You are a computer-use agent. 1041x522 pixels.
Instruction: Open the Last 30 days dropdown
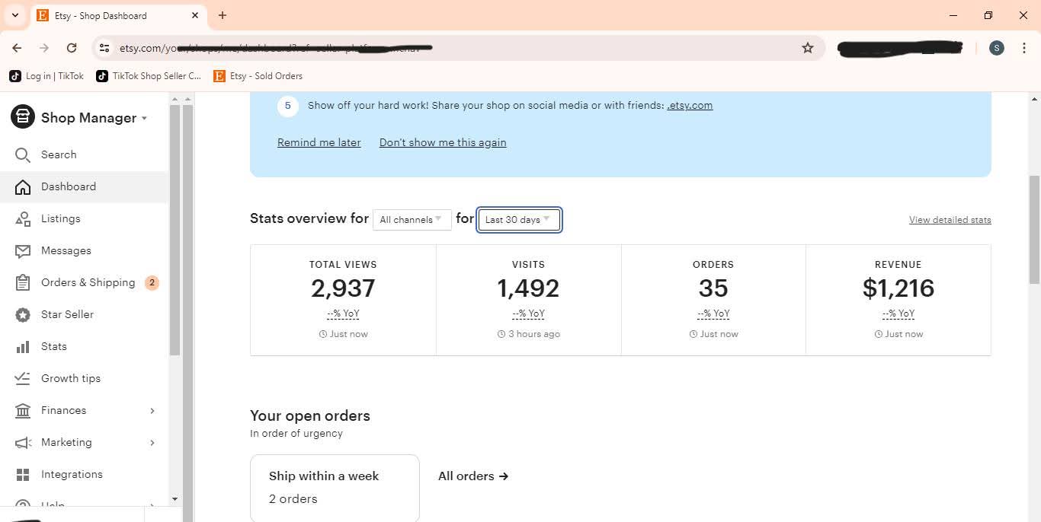pyautogui.click(x=519, y=220)
